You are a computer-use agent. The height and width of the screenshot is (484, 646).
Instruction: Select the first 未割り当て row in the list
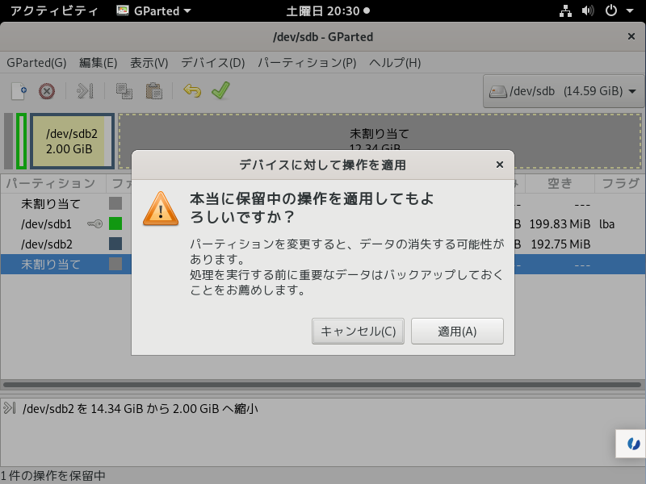point(323,204)
